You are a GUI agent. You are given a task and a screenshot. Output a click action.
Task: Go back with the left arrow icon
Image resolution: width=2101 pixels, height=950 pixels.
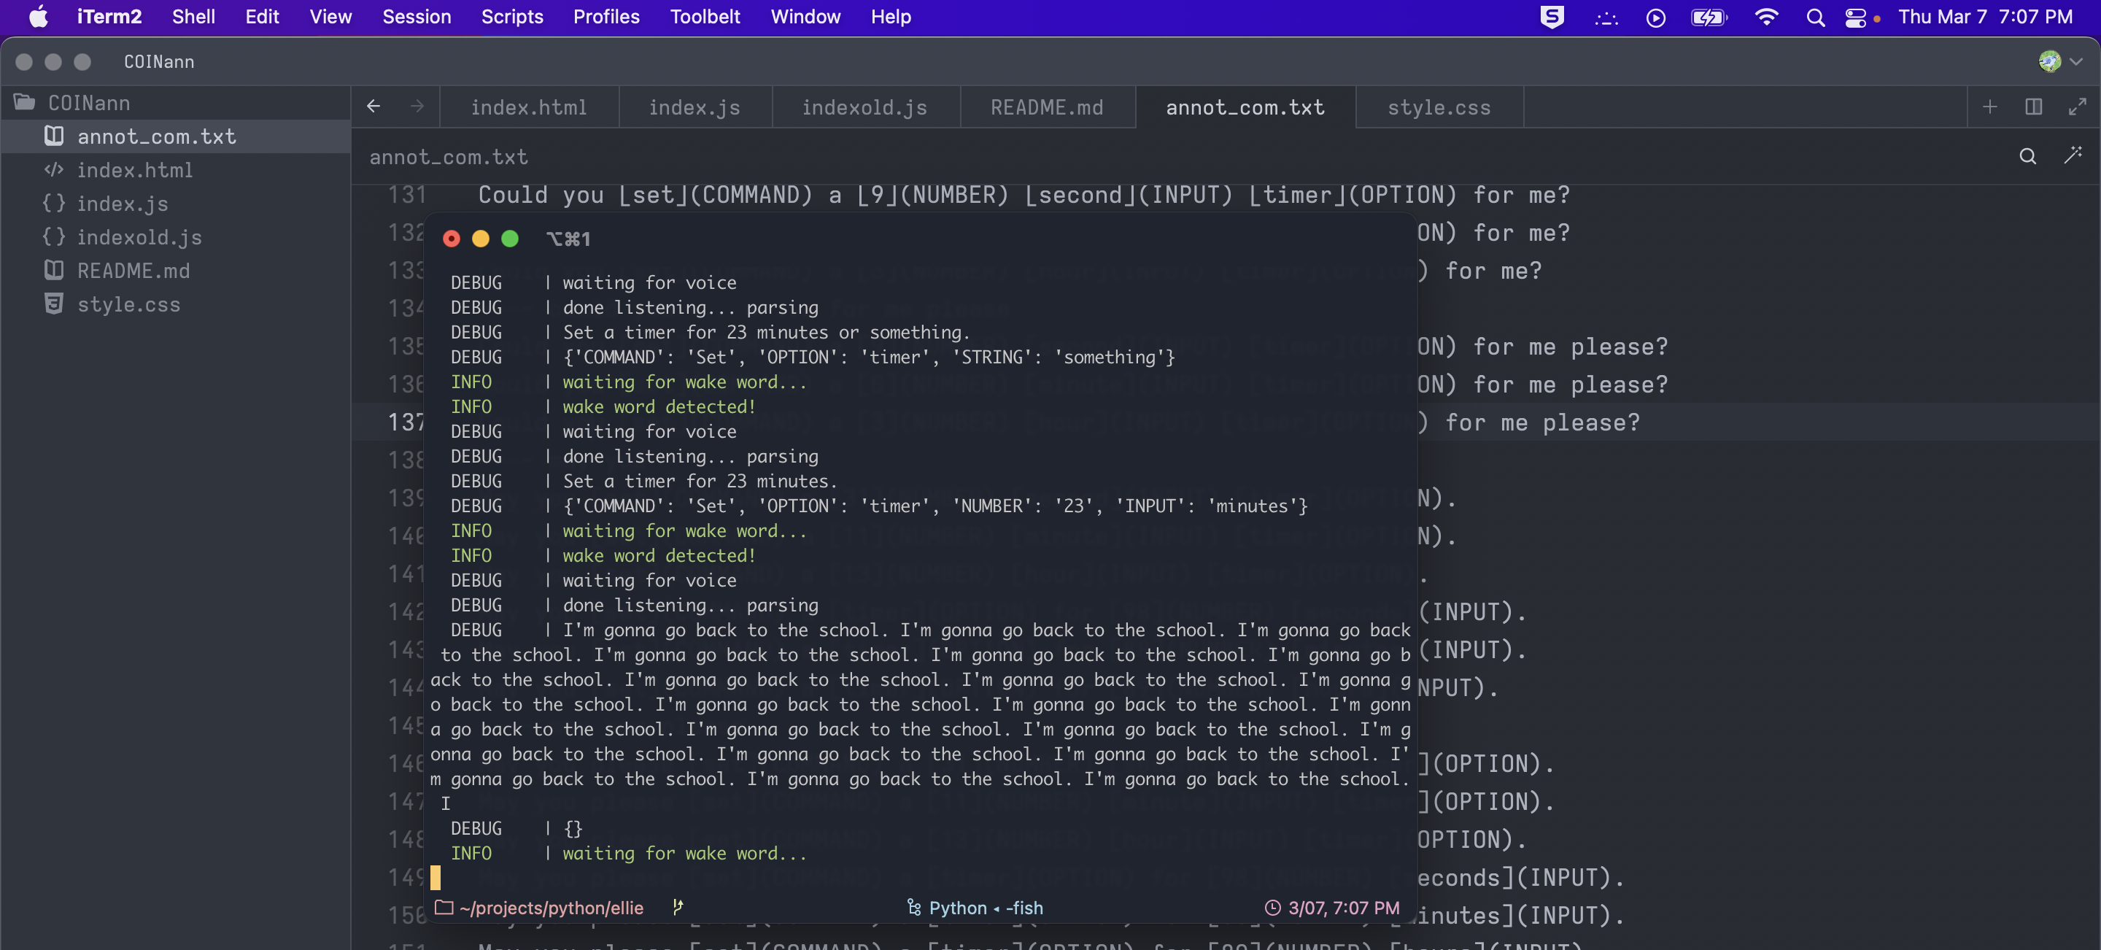point(374,106)
